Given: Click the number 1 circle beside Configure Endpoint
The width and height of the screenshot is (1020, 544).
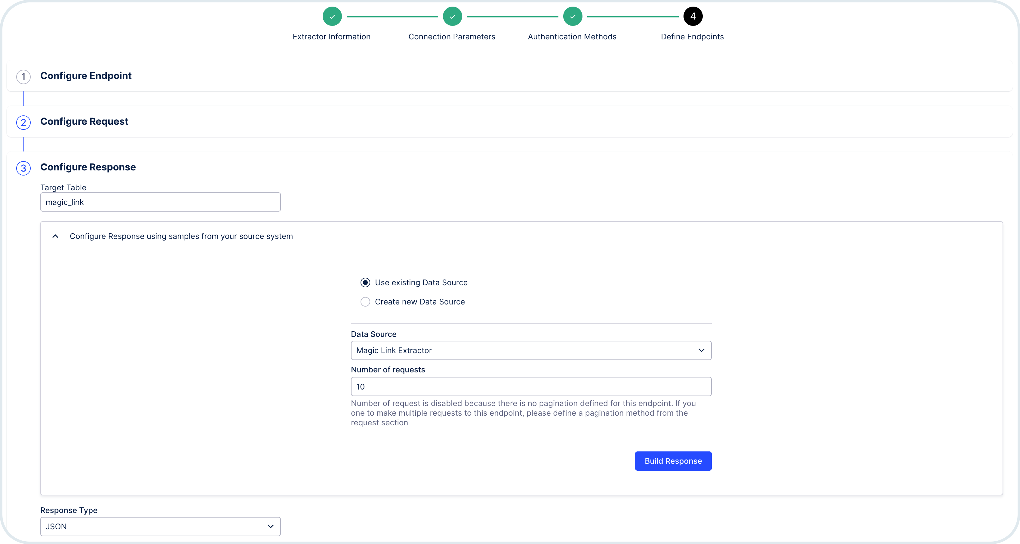Looking at the screenshot, I should point(23,77).
